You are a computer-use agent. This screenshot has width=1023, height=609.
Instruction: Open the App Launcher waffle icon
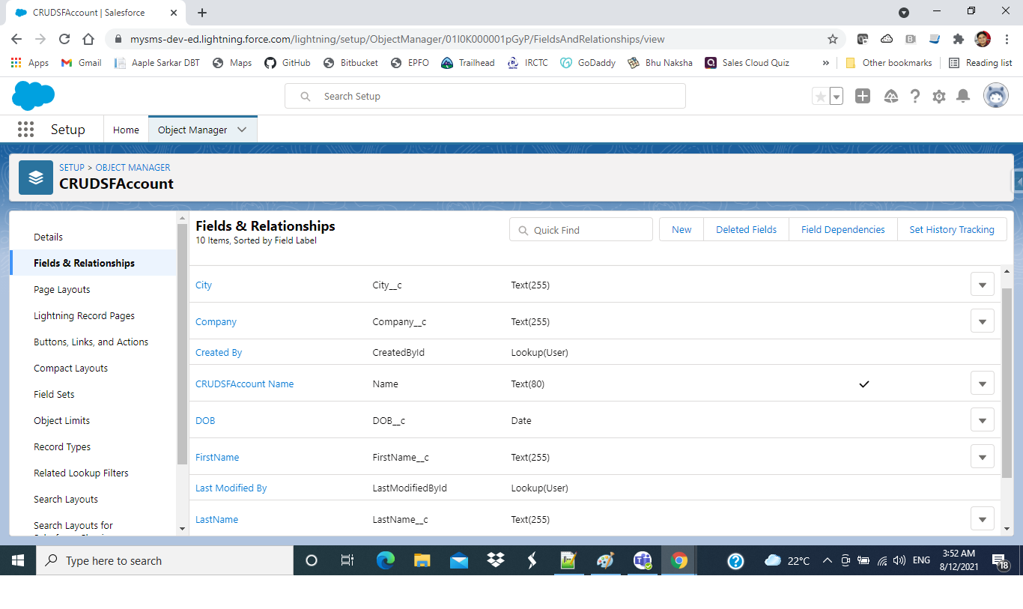[x=26, y=130]
